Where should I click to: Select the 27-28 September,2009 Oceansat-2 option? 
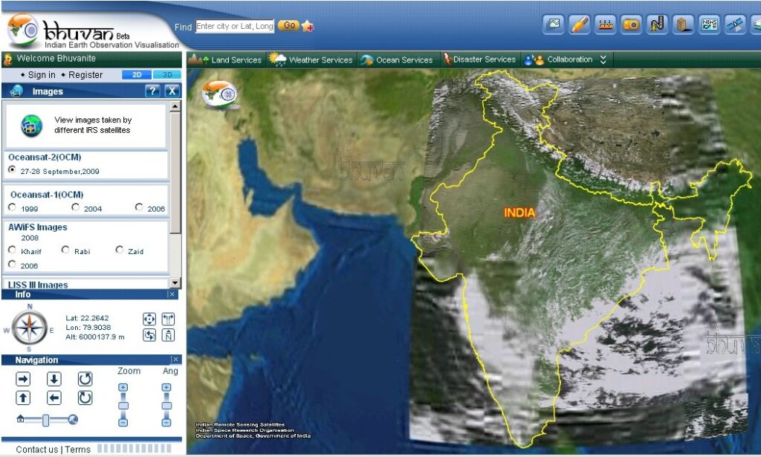(13, 170)
